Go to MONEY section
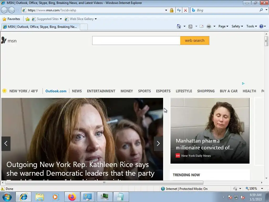Viewport: 269px width, 202px height. [x=127, y=91]
